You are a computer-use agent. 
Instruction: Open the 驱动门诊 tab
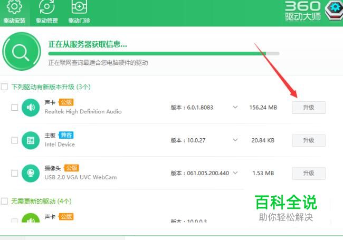point(79,12)
